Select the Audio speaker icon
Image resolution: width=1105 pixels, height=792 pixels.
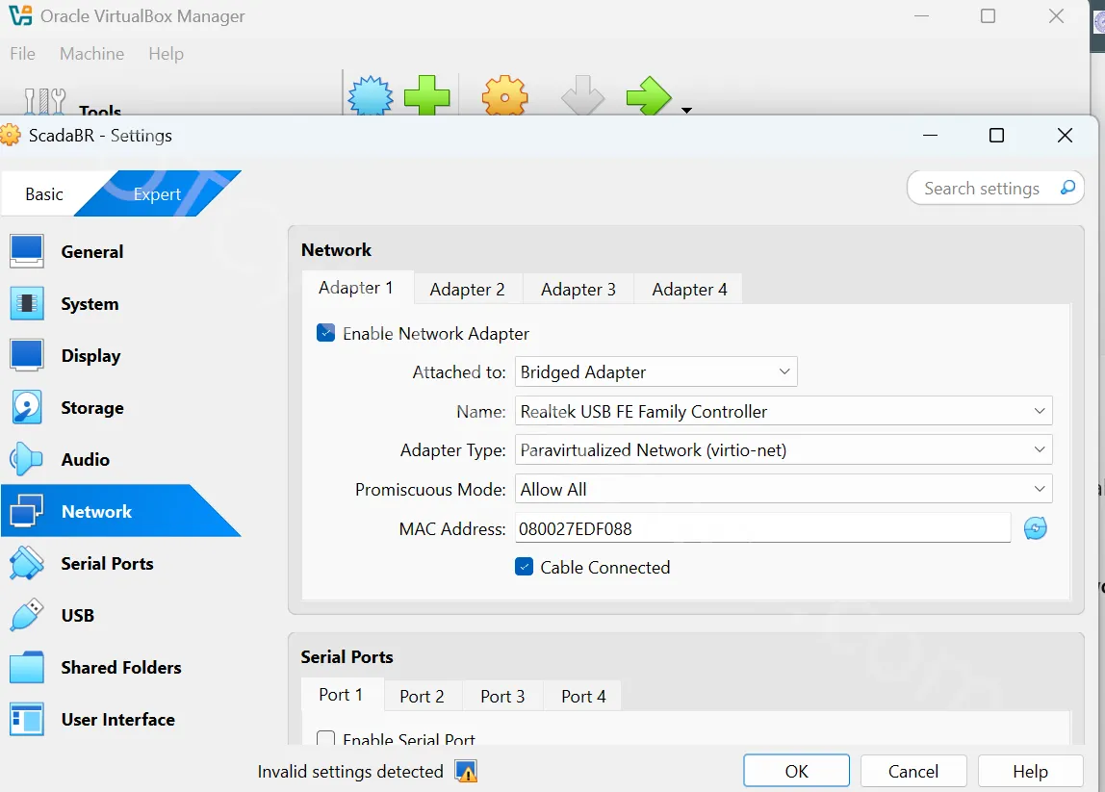coord(27,459)
